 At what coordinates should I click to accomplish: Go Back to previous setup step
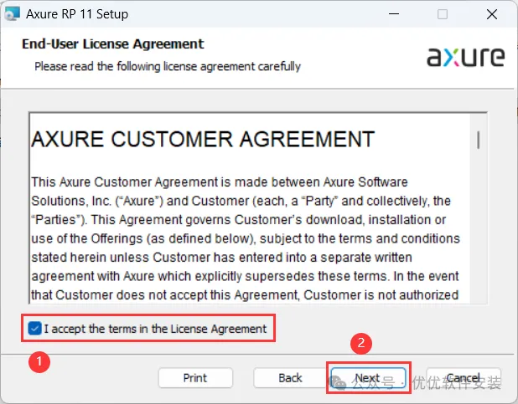coord(290,378)
